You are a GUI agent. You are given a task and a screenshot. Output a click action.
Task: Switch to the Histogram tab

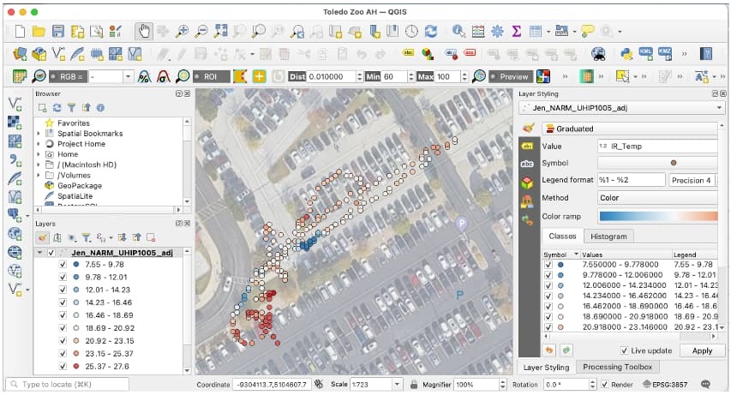(x=609, y=236)
